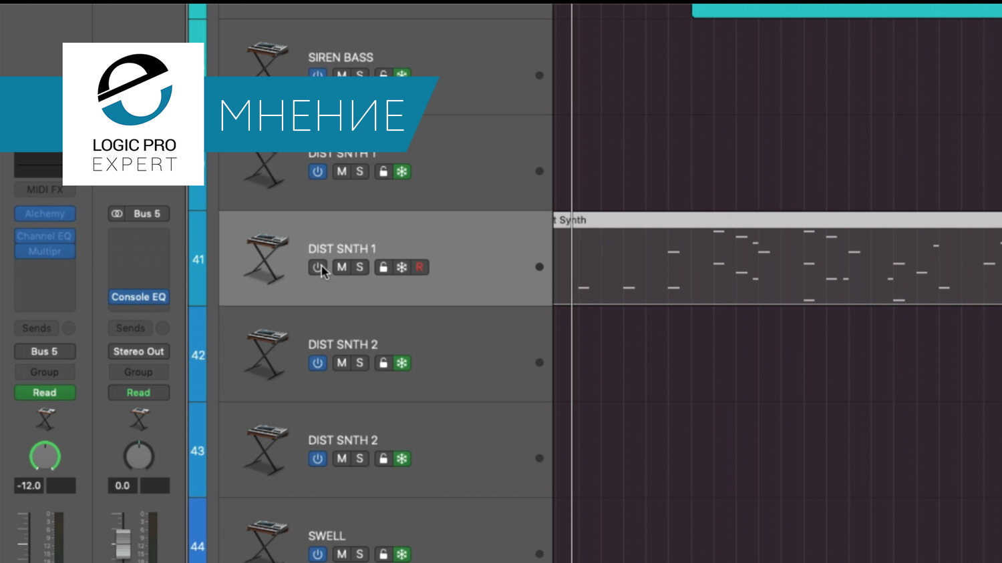Click freeze snowflake on track 41

coord(401,267)
